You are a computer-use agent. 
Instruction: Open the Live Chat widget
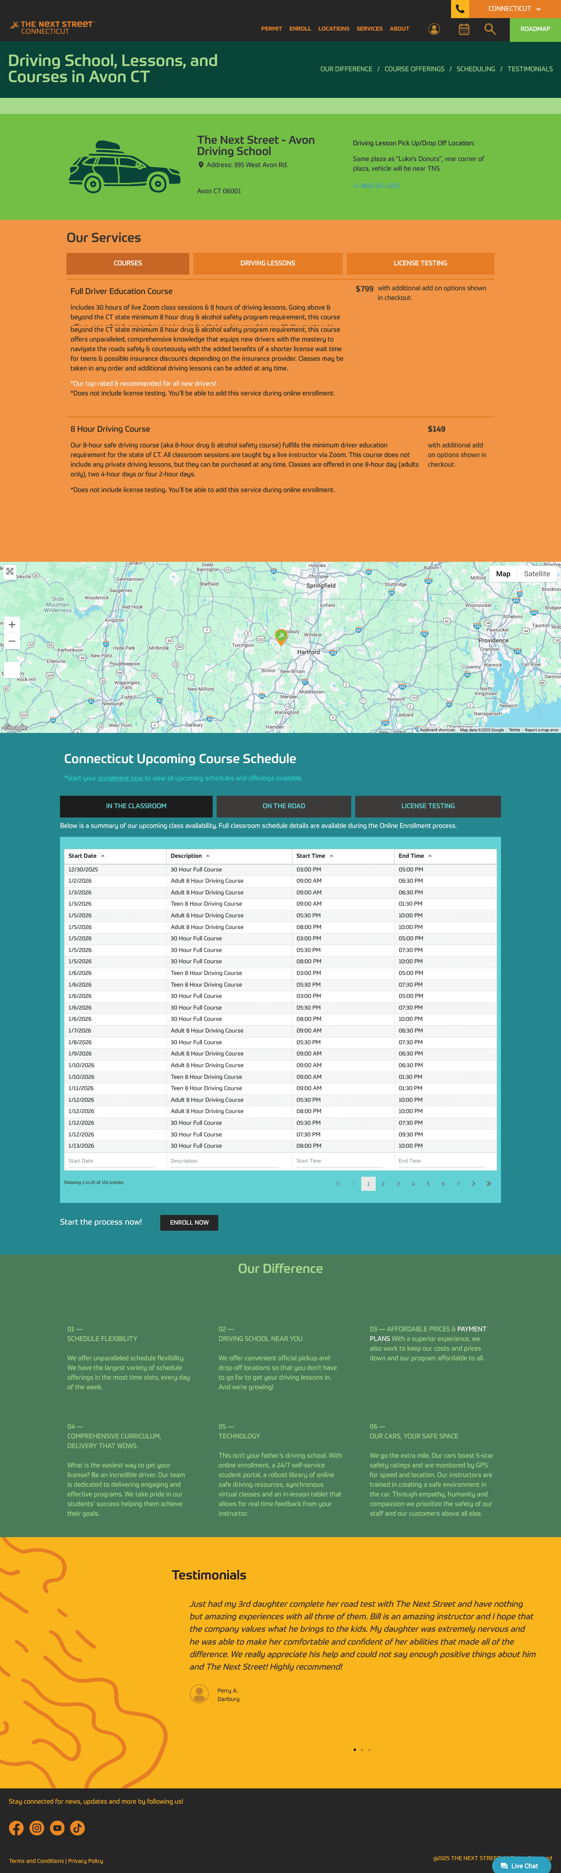(521, 1866)
